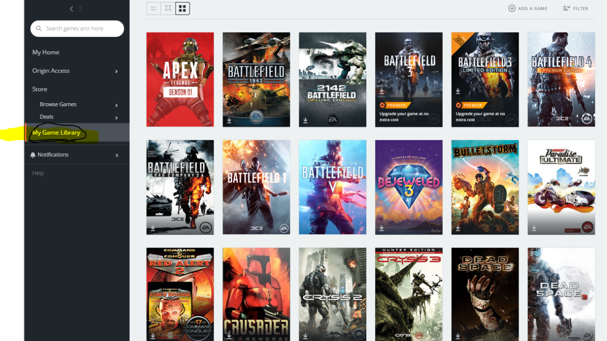Switch to the medium tile grid view

click(x=168, y=9)
